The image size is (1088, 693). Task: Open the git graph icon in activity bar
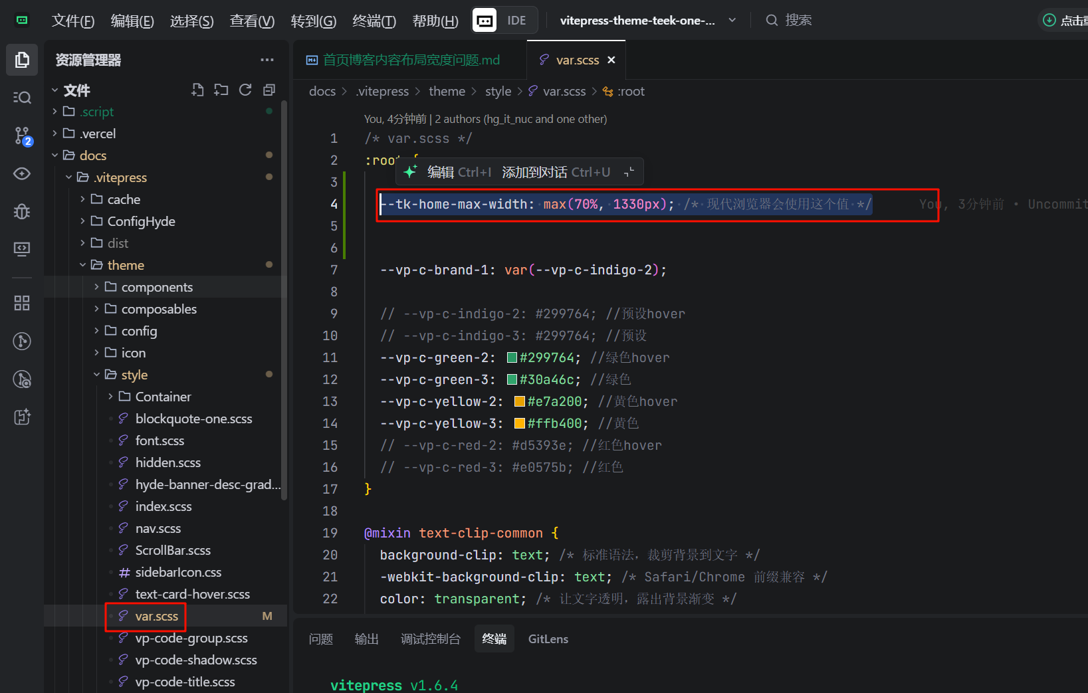click(22, 341)
